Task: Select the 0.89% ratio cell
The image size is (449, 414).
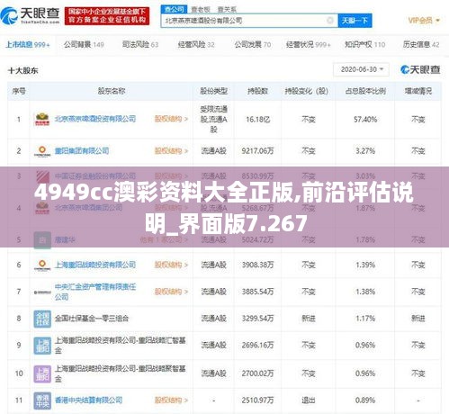Action: (x=365, y=400)
